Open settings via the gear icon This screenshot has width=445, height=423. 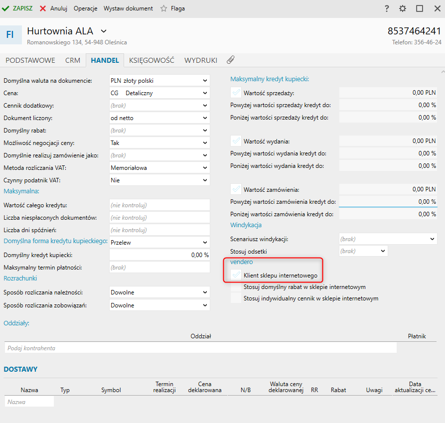click(403, 8)
